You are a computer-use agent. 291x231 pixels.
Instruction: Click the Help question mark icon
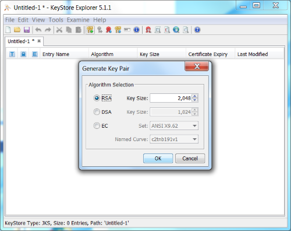(197, 30)
